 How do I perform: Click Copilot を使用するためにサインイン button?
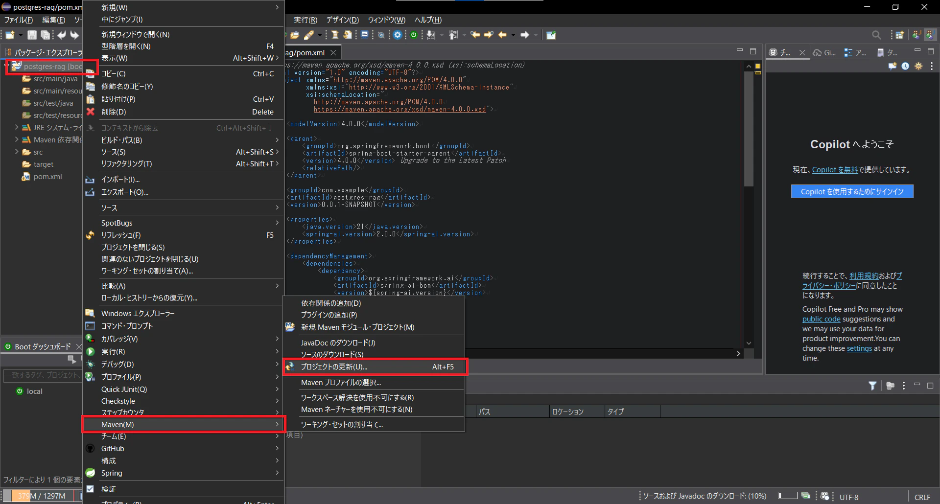(852, 191)
